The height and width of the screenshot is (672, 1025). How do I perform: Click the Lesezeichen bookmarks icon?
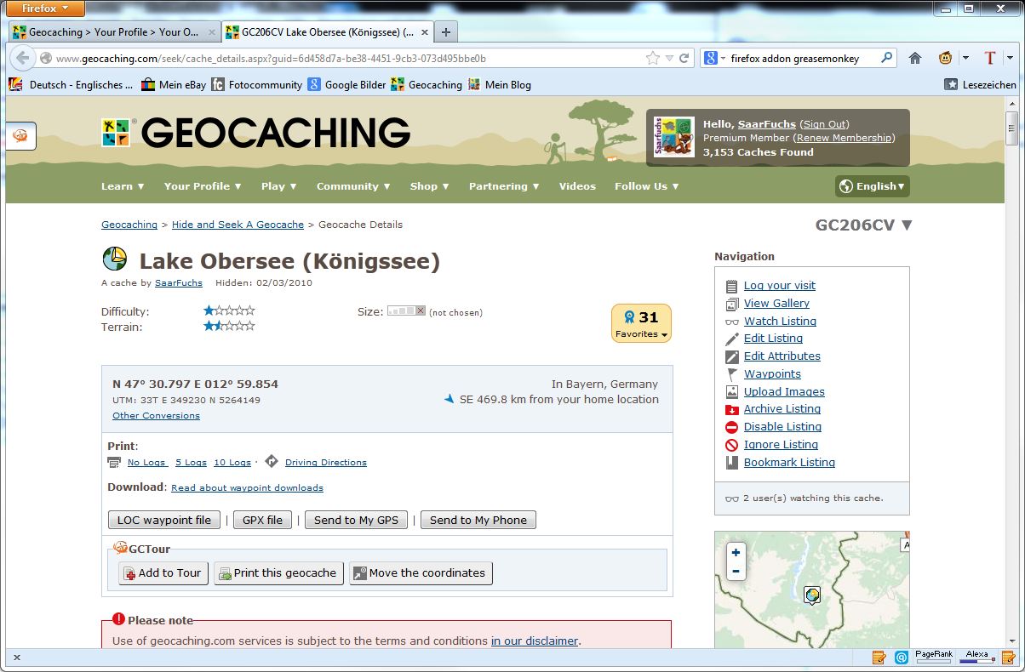tap(951, 85)
